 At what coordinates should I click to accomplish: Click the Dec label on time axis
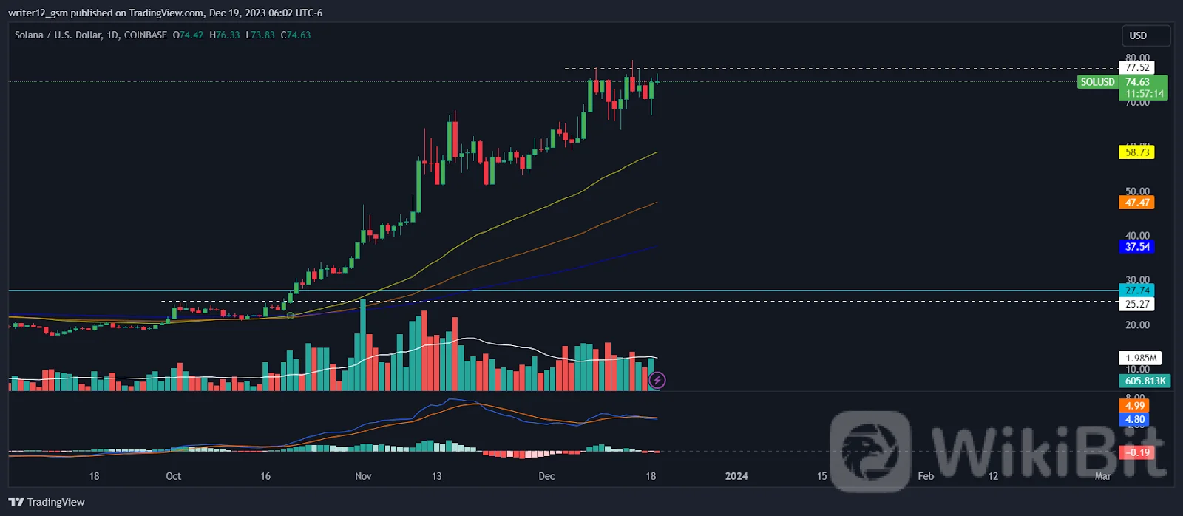546,476
